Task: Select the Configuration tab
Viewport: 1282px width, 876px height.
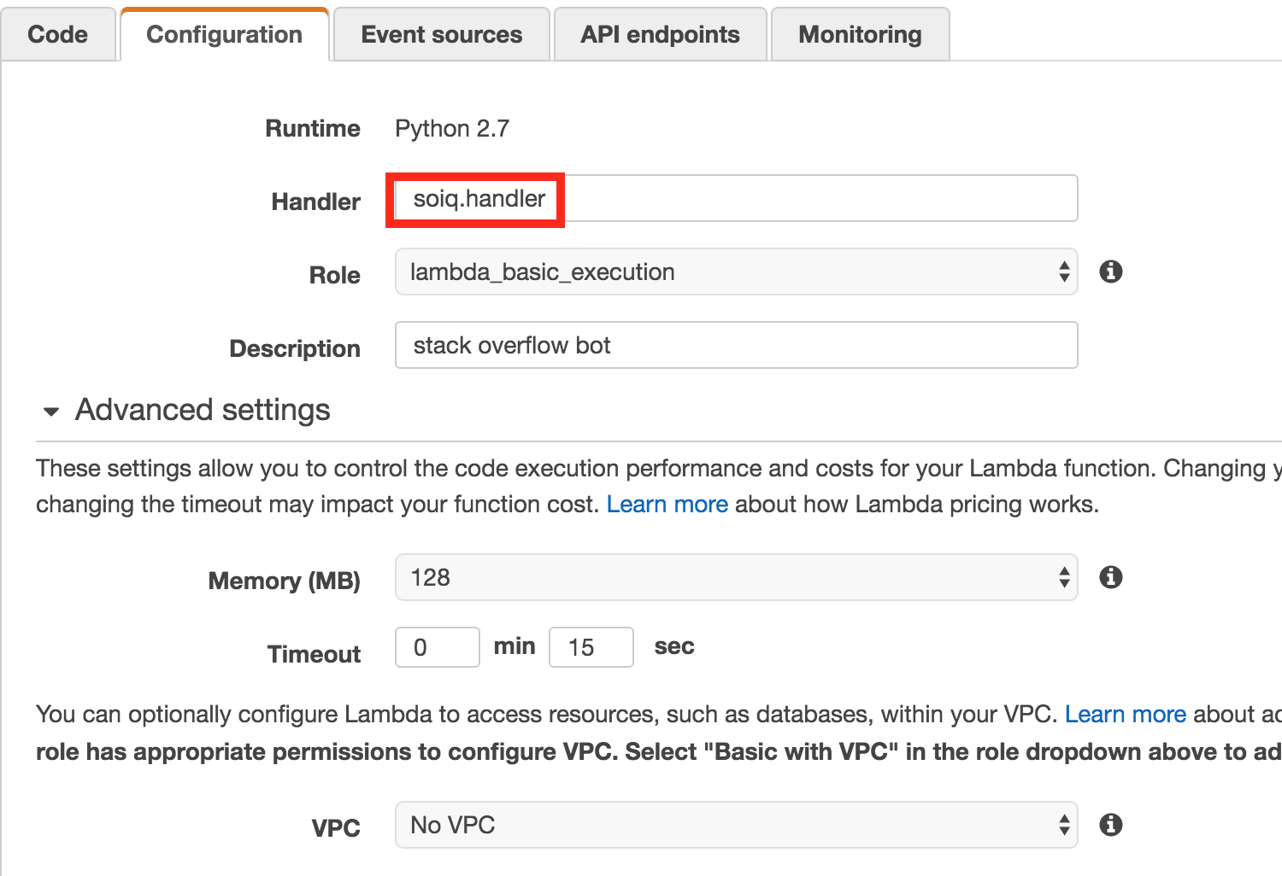Action: [224, 34]
